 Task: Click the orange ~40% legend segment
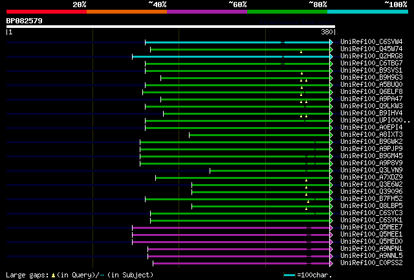(127, 12)
